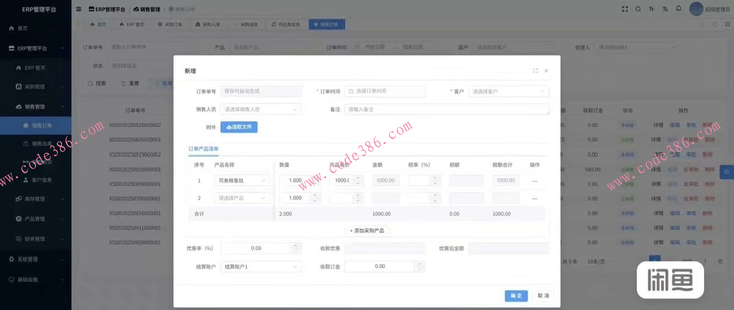Expand 基础设施 in the sidebar
734x310 pixels.
(x=35, y=279)
